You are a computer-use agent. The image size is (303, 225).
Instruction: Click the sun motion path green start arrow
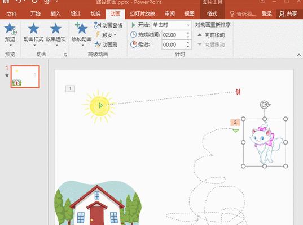tap(100, 105)
